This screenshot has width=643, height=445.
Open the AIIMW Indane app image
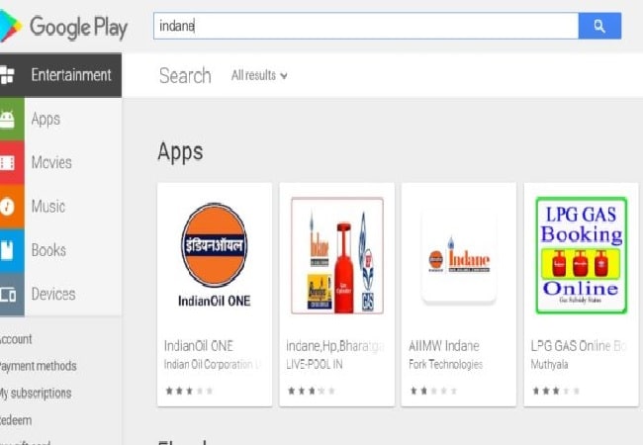point(458,254)
